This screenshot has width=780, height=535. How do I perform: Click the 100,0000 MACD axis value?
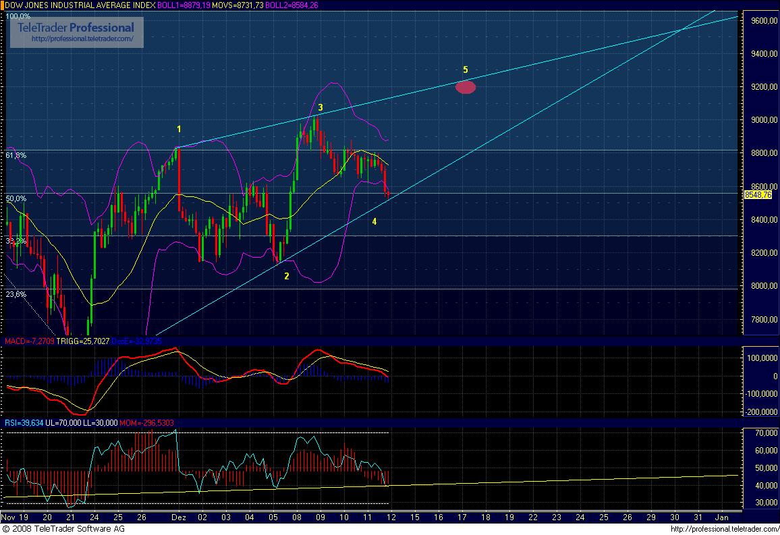coord(762,358)
